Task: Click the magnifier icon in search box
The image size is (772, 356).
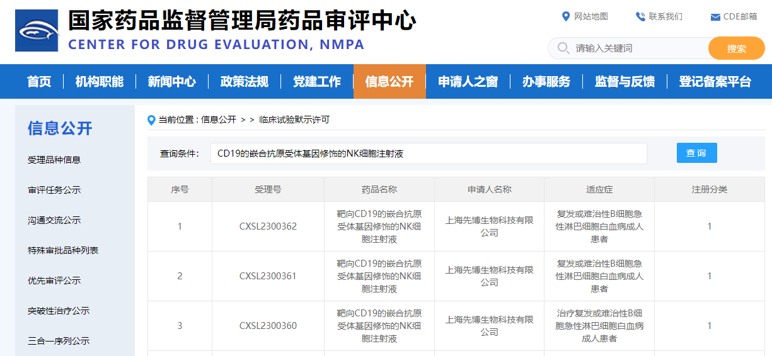Action: pos(562,48)
